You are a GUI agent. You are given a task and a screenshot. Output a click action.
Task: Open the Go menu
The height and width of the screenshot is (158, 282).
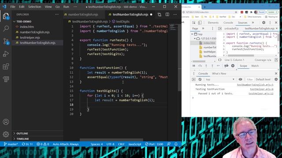tap(57, 7)
